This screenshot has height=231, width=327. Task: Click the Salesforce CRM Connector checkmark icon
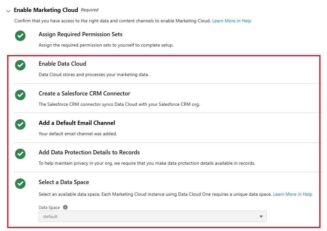[x=20, y=95]
